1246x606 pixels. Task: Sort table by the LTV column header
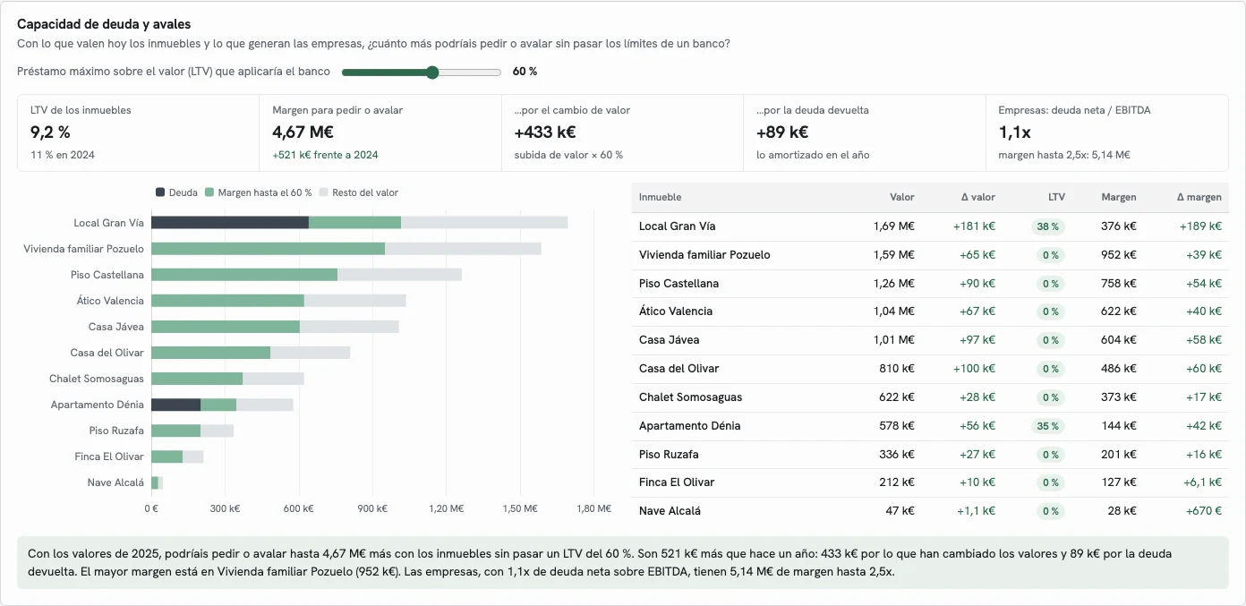(x=1056, y=197)
